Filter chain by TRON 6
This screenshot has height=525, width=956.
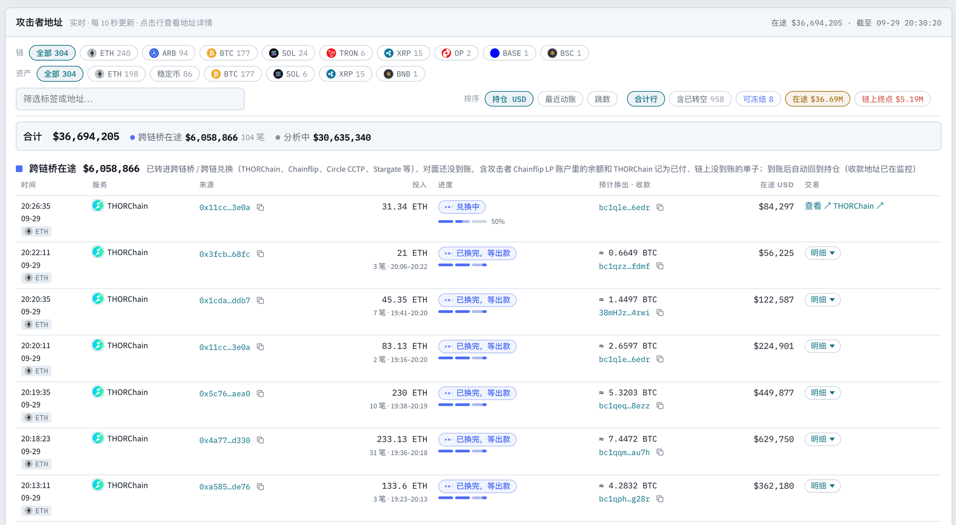(x=346, y=53)
